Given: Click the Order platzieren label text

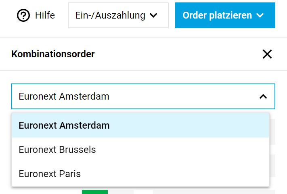Looking at the screenshot, I should [217, 16].
